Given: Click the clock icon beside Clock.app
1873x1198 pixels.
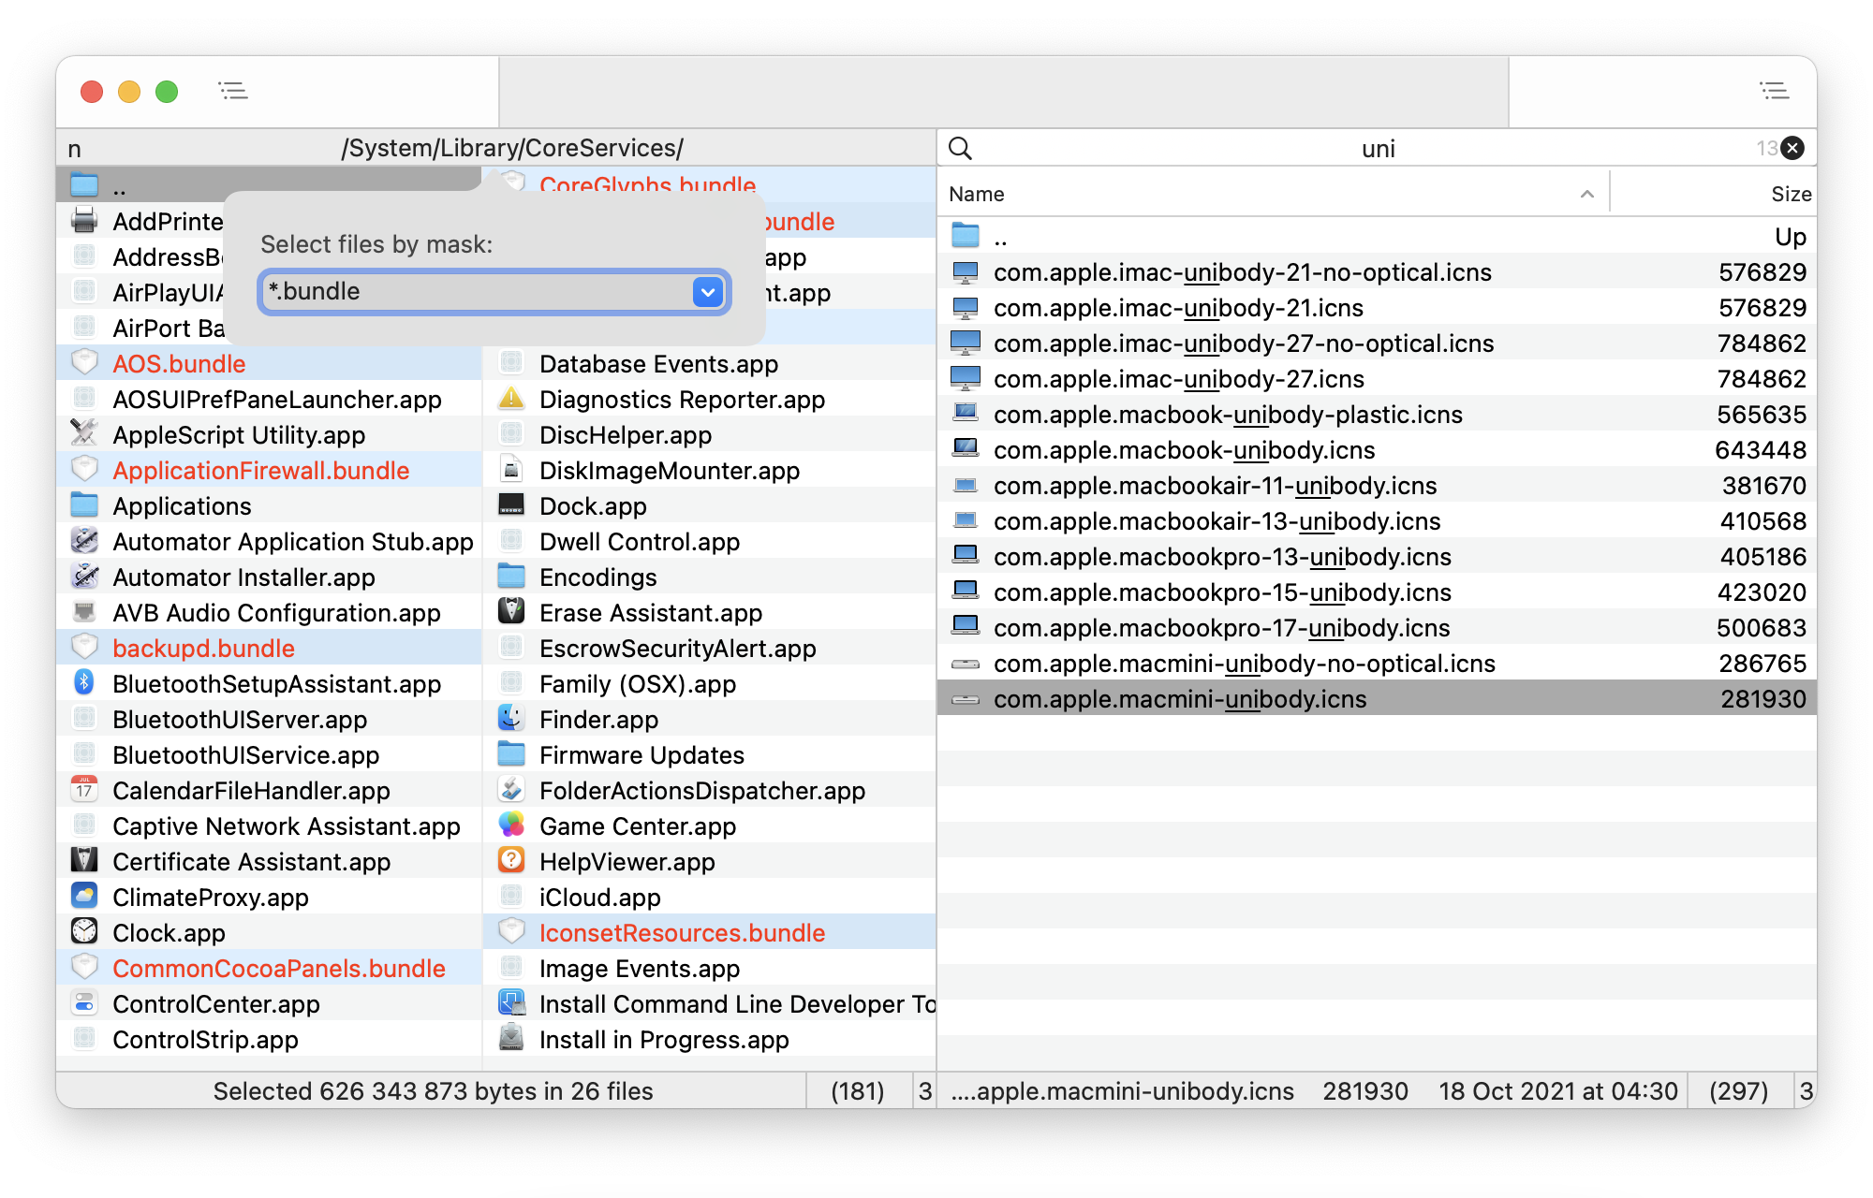Looking at the screenshot, I should click(x=83, y=931).
